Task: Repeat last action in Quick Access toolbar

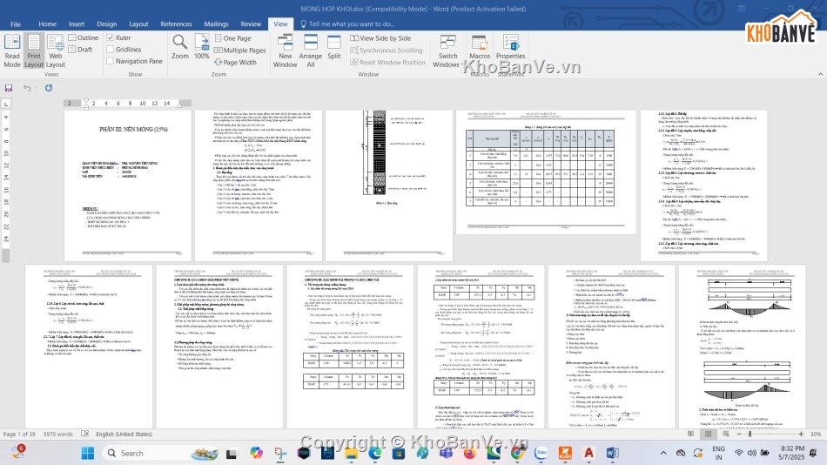Action: pyautogui.click(x=49, y=88)
